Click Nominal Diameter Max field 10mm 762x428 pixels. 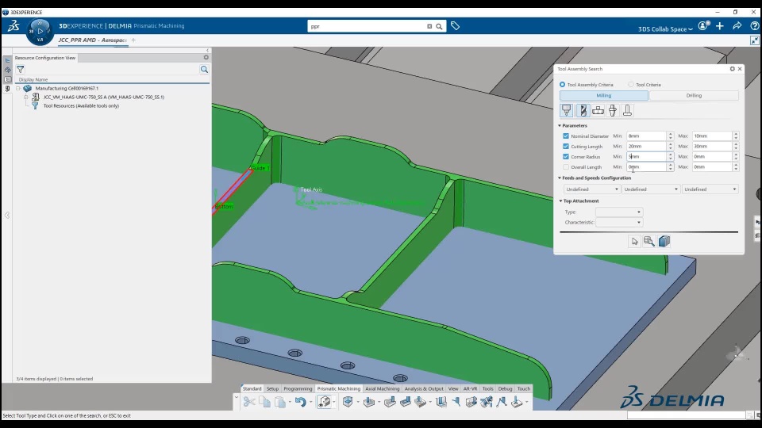tap(712, 136)
